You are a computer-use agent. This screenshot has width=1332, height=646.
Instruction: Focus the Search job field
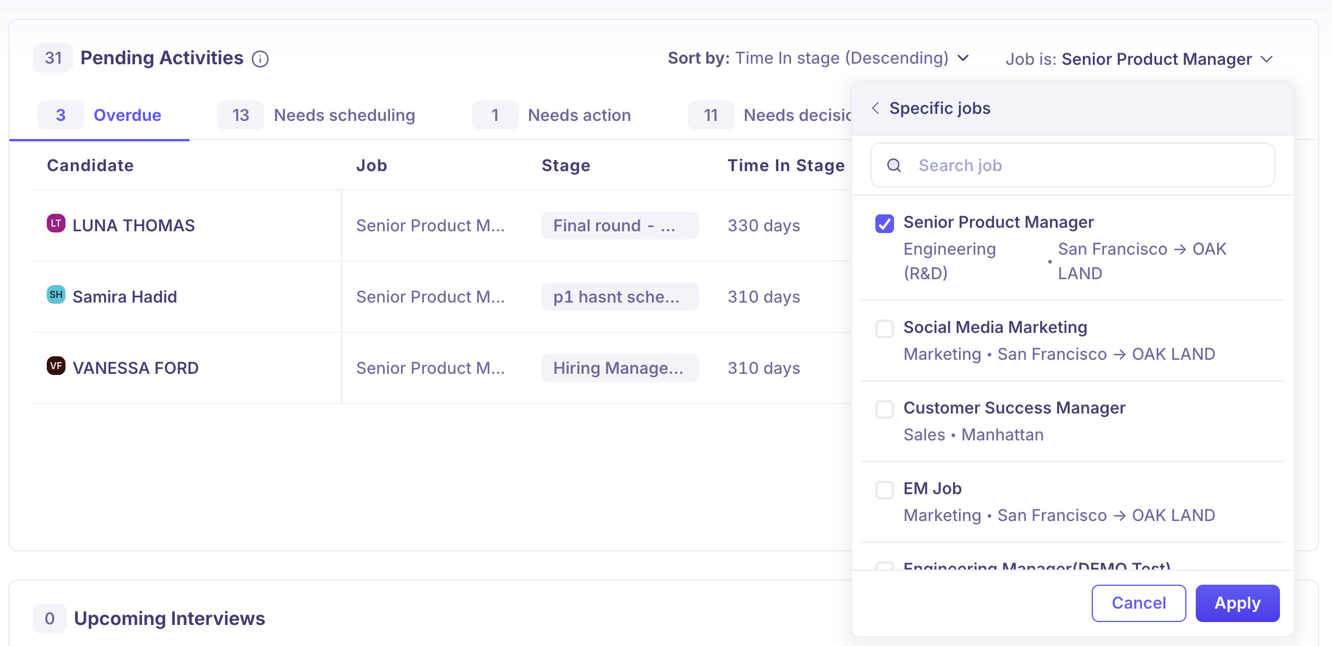1072,165
